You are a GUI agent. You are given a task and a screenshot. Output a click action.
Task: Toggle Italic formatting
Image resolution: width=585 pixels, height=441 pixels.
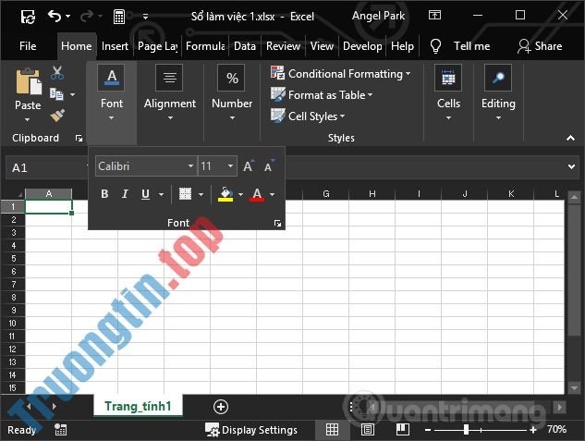coord(125,194)
